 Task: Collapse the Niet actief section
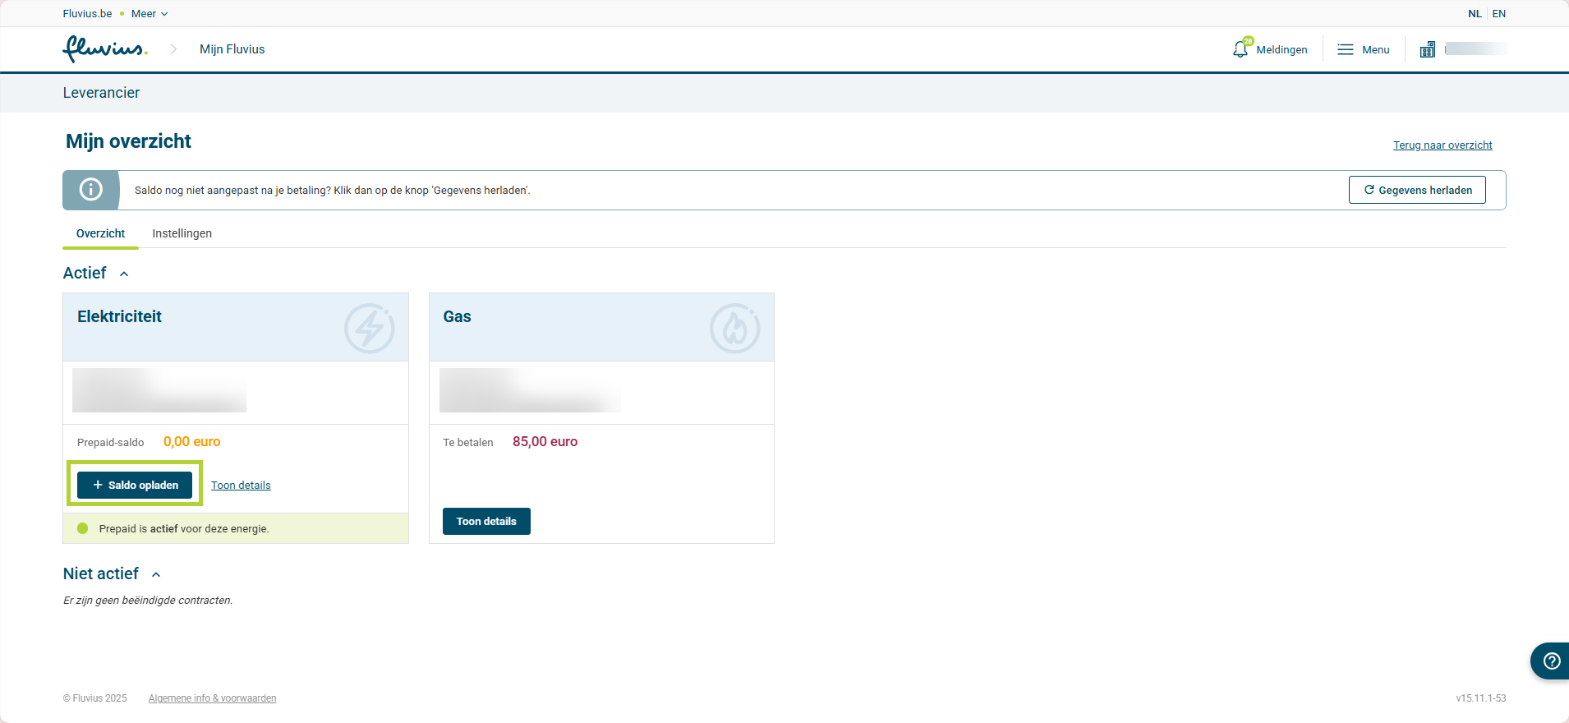pos(156,574)
